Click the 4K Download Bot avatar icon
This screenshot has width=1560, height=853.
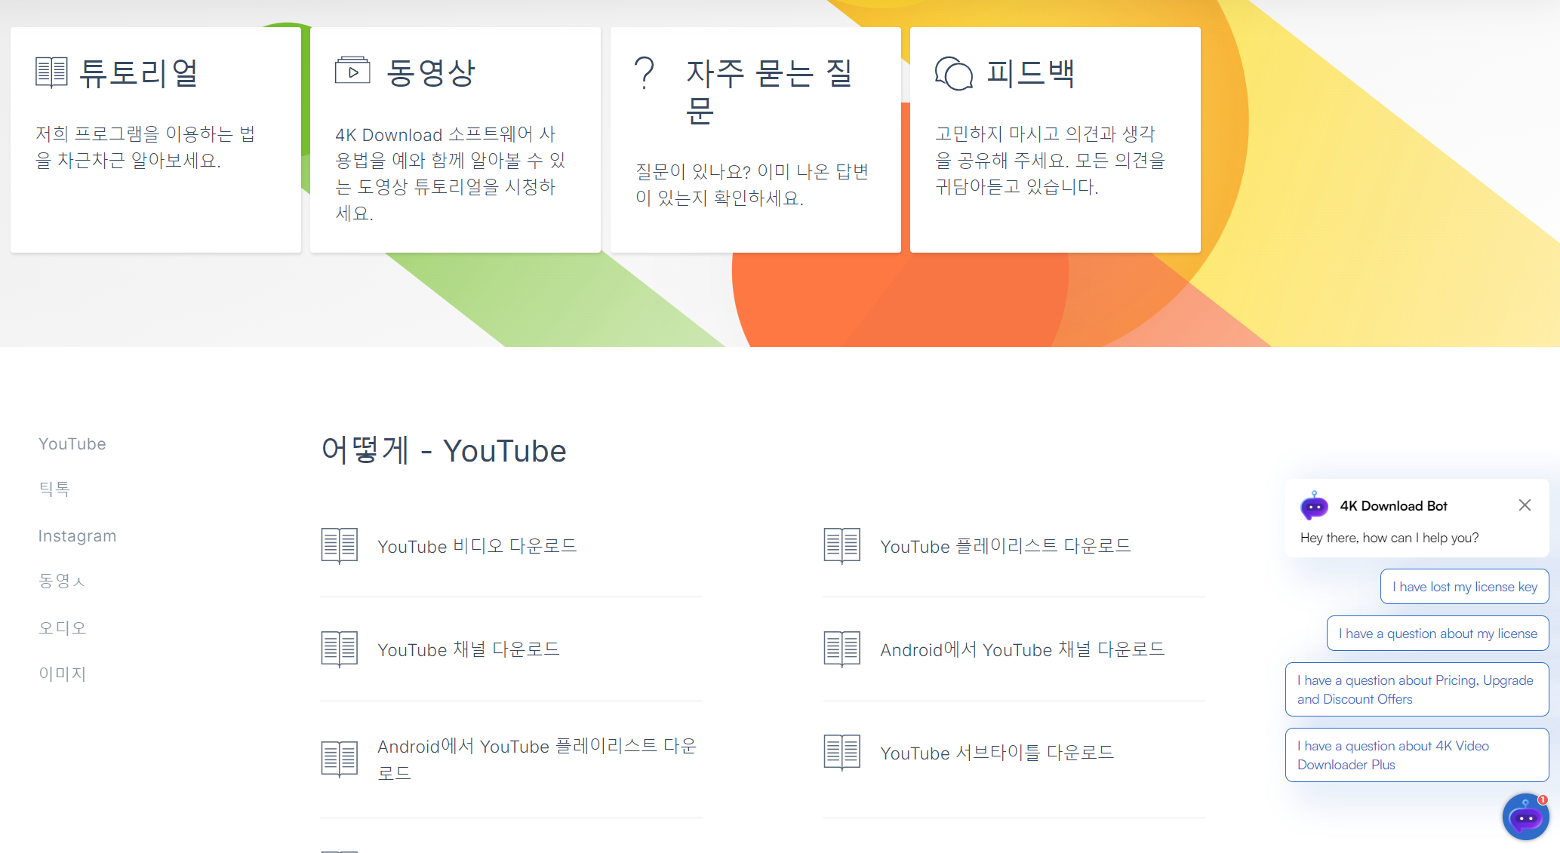click(1314, 506)
